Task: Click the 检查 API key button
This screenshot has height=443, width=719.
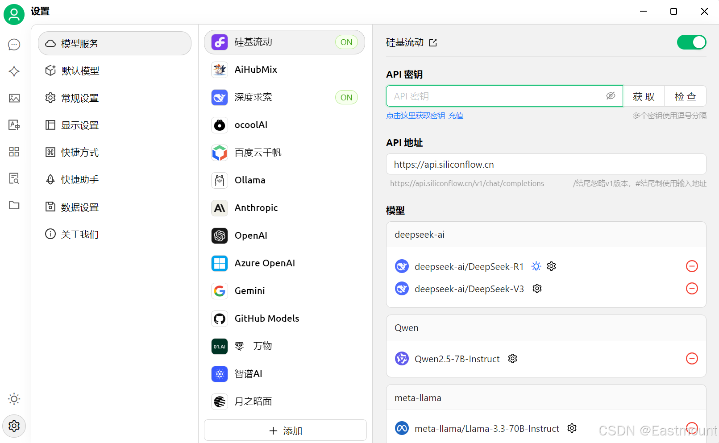Action: tap(686, 96)
